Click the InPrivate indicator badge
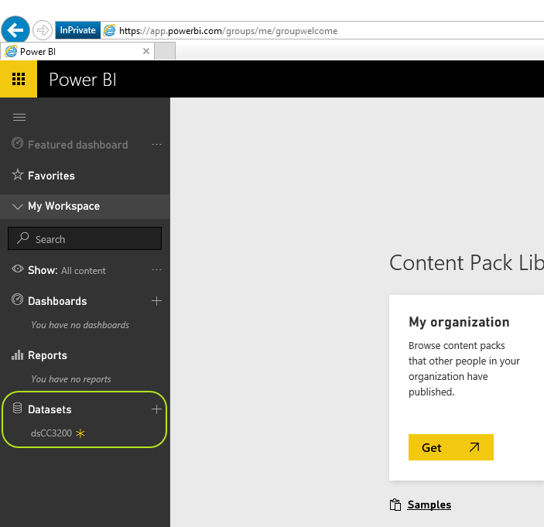The image size is (544, 527). point(77,30)
